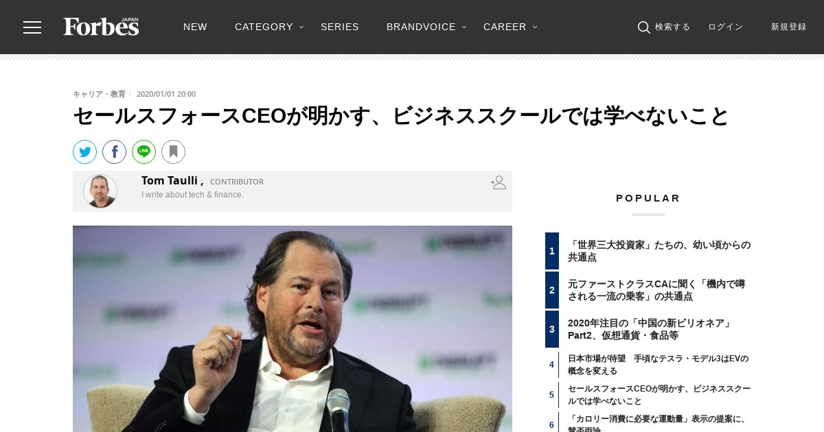Share article on Facebook
Screen dimensions: 824x432
[x=115, y=152]
